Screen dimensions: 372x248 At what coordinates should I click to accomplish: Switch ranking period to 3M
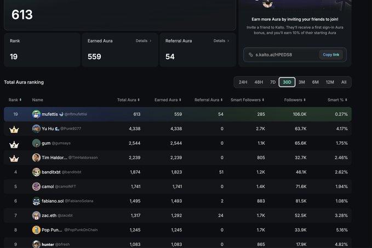click(x=301, y=82)
